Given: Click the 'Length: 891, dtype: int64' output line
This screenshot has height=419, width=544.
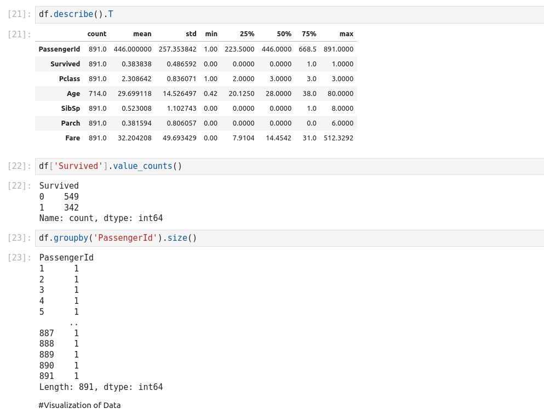Looking at the screenshot, I should point(101,387).
